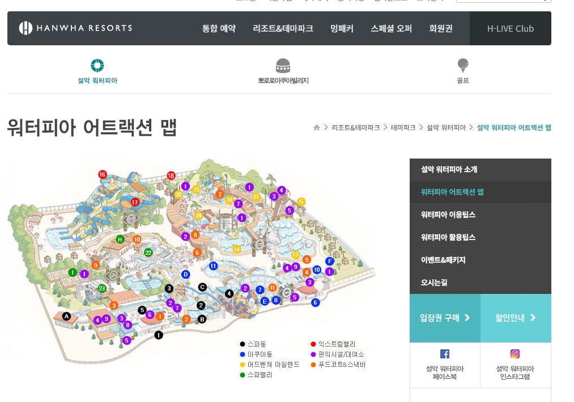
Task: Click blue marker E on the map
Action: (265, 301)
